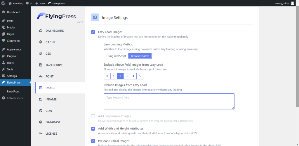Click the Exclude Images from Lazy Load label

click(125, 85)
